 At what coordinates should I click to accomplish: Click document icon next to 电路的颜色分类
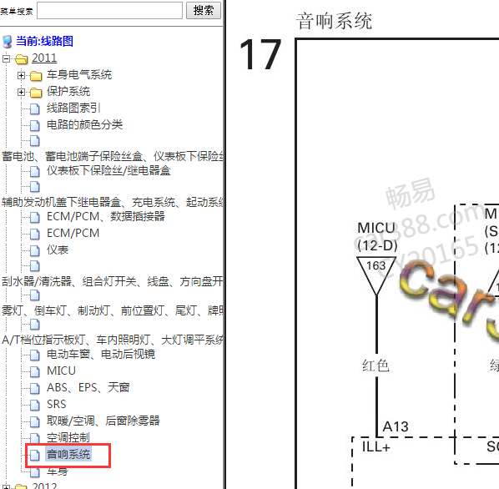(35, 125)
